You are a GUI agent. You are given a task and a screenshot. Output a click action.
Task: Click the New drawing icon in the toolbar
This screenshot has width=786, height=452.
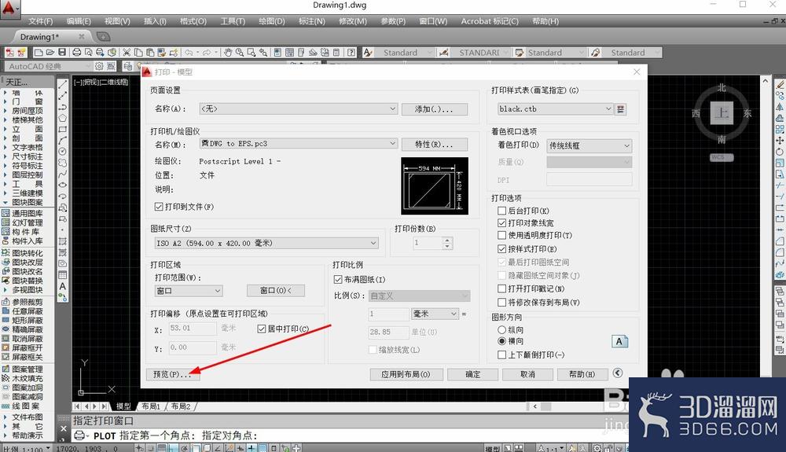[39, 52]
